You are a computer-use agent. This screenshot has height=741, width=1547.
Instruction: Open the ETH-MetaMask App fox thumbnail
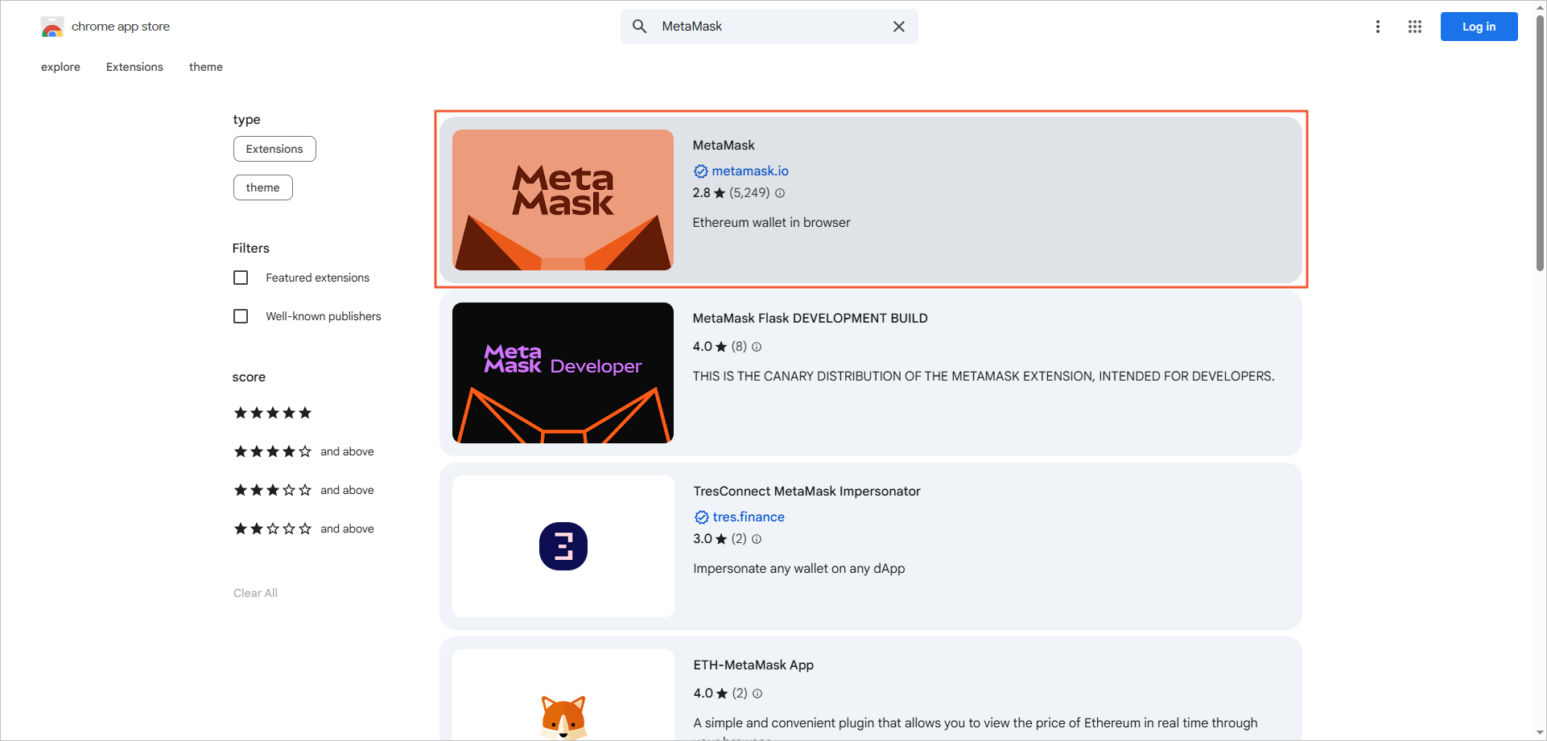click(563, 694)
